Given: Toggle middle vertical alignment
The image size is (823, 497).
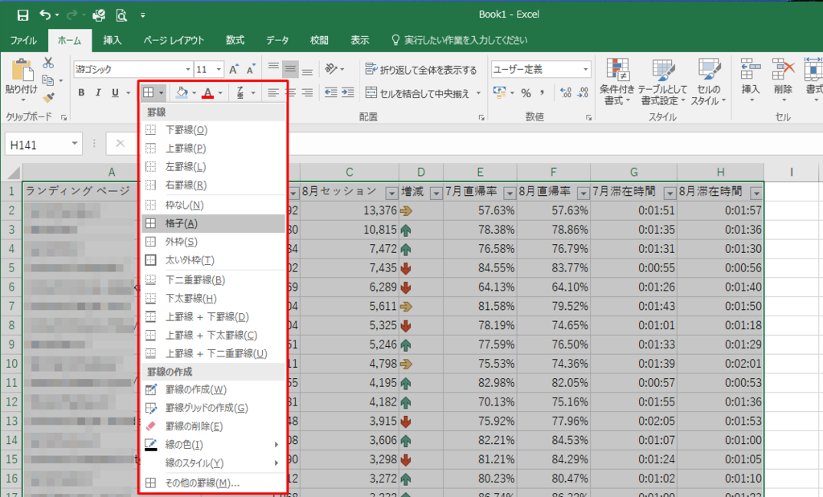Looking at the screenshot, I should click(290, 69).
